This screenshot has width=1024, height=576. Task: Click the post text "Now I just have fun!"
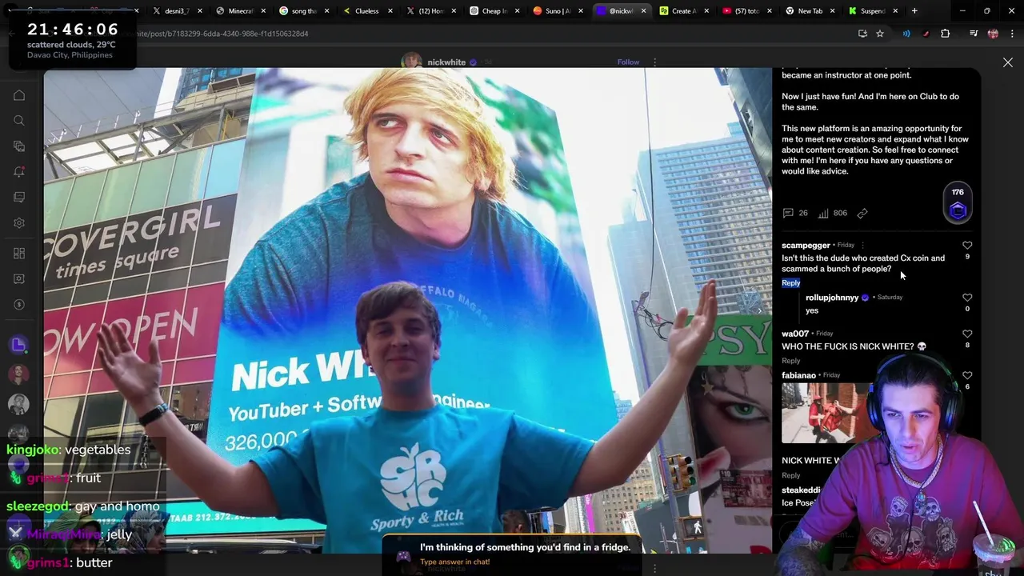tap(824, 97)
